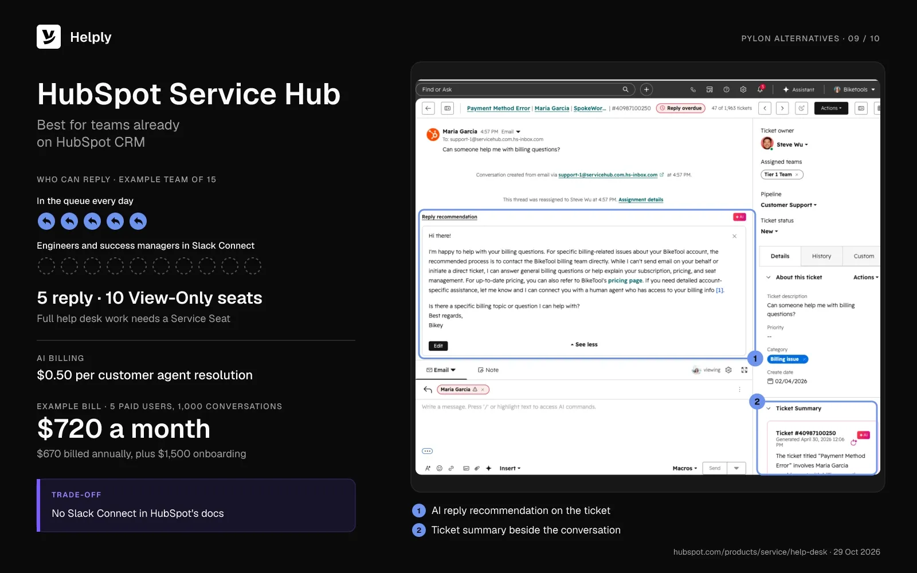Click the Find or Ask search field

[526, 89]
